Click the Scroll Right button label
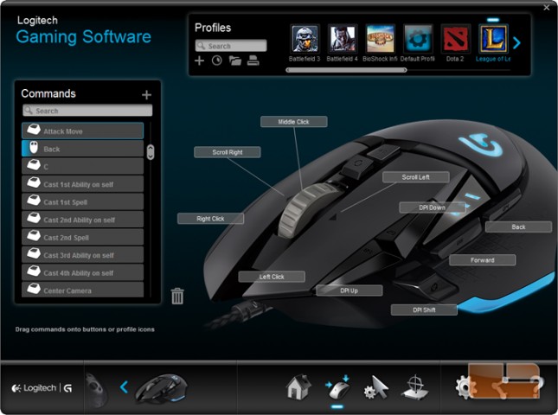The height and width of the screenshot is (415, 558). 228,152
